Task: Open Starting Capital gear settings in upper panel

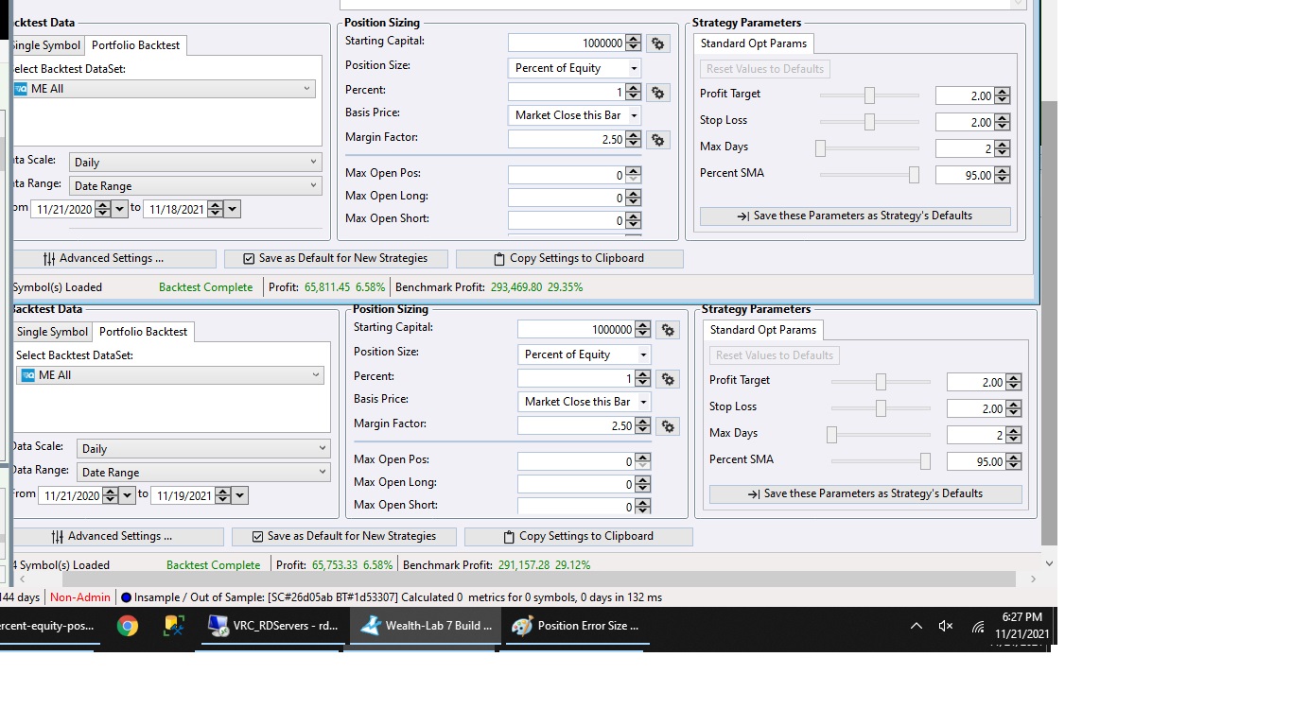Action: pyautogui.click(x=658, y=43)
